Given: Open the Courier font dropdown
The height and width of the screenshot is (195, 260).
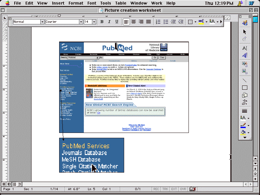Looking at the screenshot, I should tap(81, 22).
